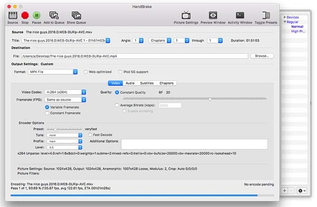Viewport: 317px width, 207px height.
Task: Switch to the Subtitles tab
Action: [147, 83]
